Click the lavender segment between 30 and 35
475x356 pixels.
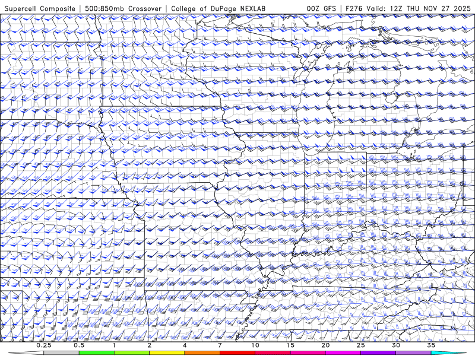tap(413, 353)
